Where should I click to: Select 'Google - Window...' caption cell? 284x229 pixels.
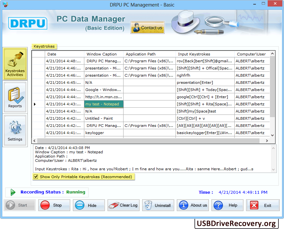tap(104, 90)
